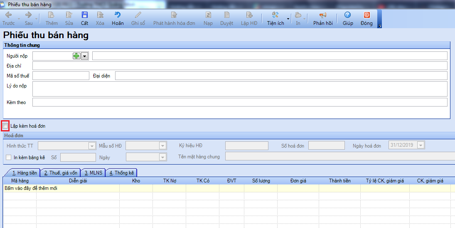455x228 pixels.
Task: Click the Người nộp name field
Action: (x=270, y=56)
